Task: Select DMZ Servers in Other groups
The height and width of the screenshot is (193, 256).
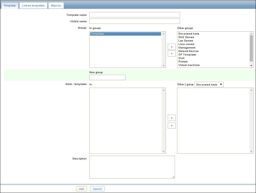Action: pyautogui.click(x=186, y=37)
